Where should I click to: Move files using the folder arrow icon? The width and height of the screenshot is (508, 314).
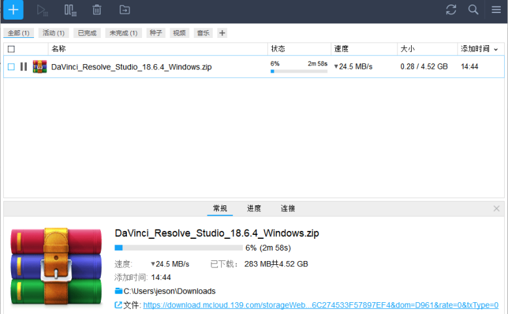coord(125,10)
